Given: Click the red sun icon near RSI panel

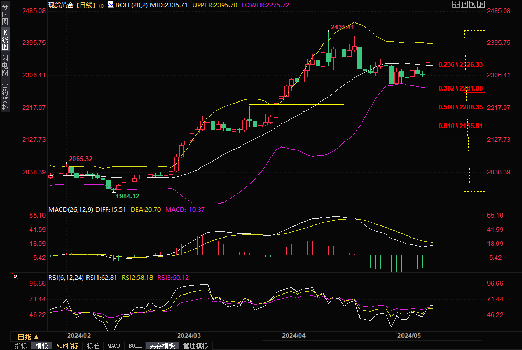Looking at the screenshot, I should [x=15, y=276].
